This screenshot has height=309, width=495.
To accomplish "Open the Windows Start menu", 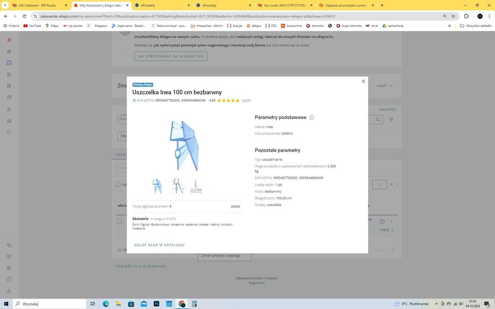I will [6, 304].
